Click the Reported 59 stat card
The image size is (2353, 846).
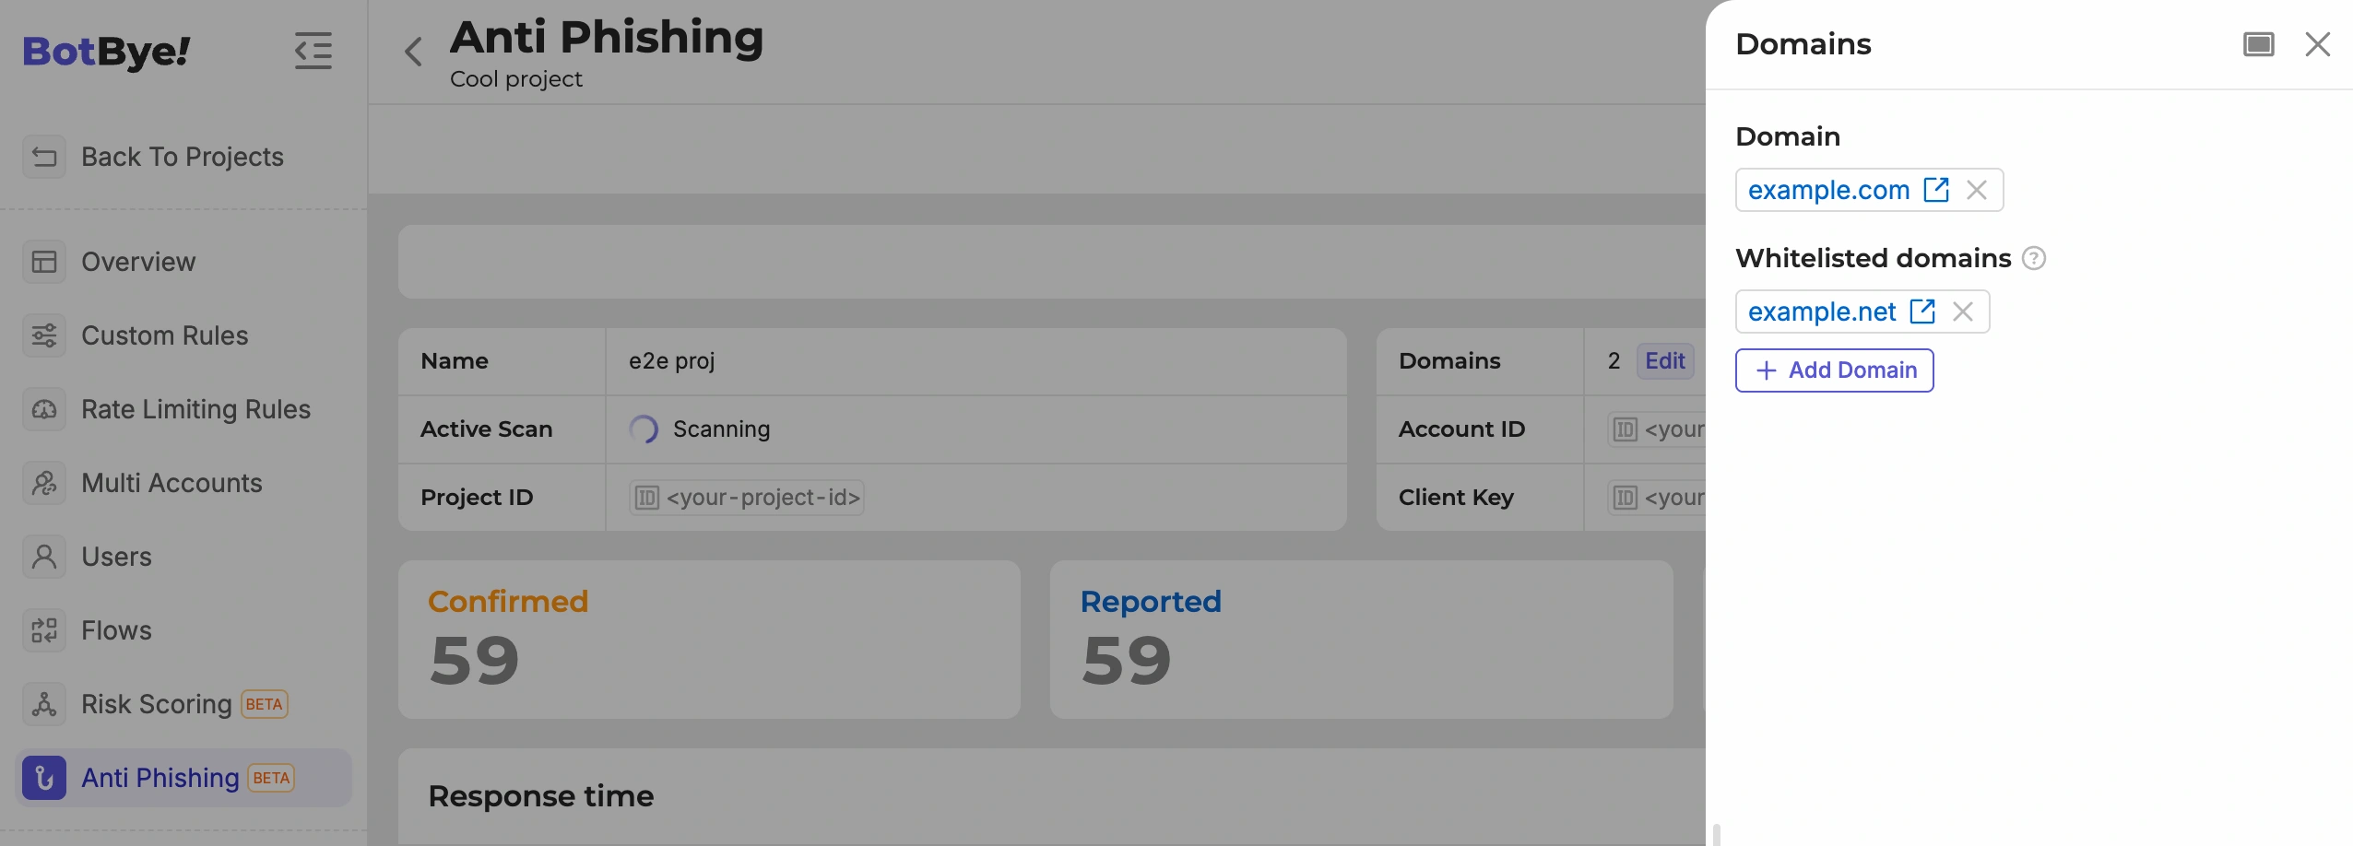click(x=1361, y=640)
